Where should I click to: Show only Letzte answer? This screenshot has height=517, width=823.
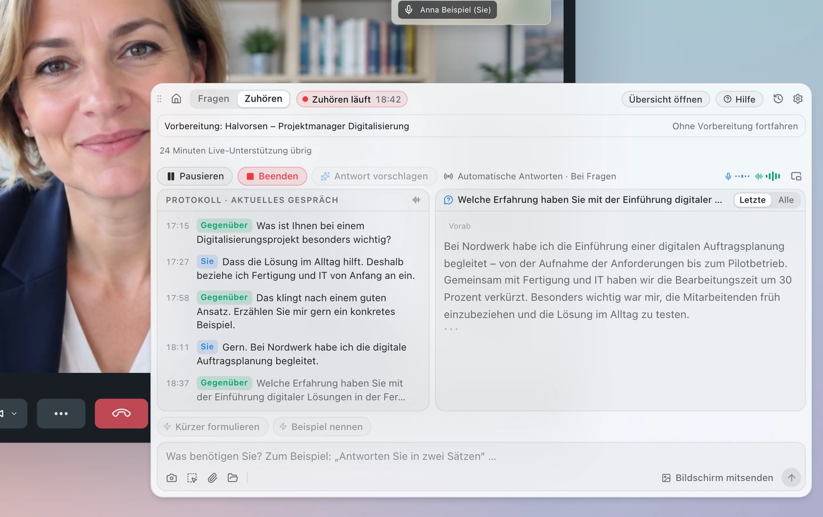pyautogui.click(x=752, y=200)
